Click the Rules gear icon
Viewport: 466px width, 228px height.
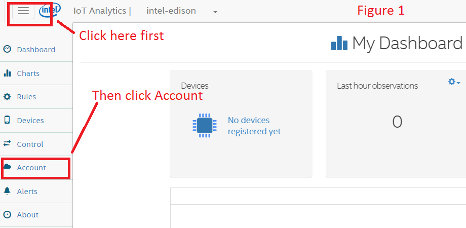point(7,97)
